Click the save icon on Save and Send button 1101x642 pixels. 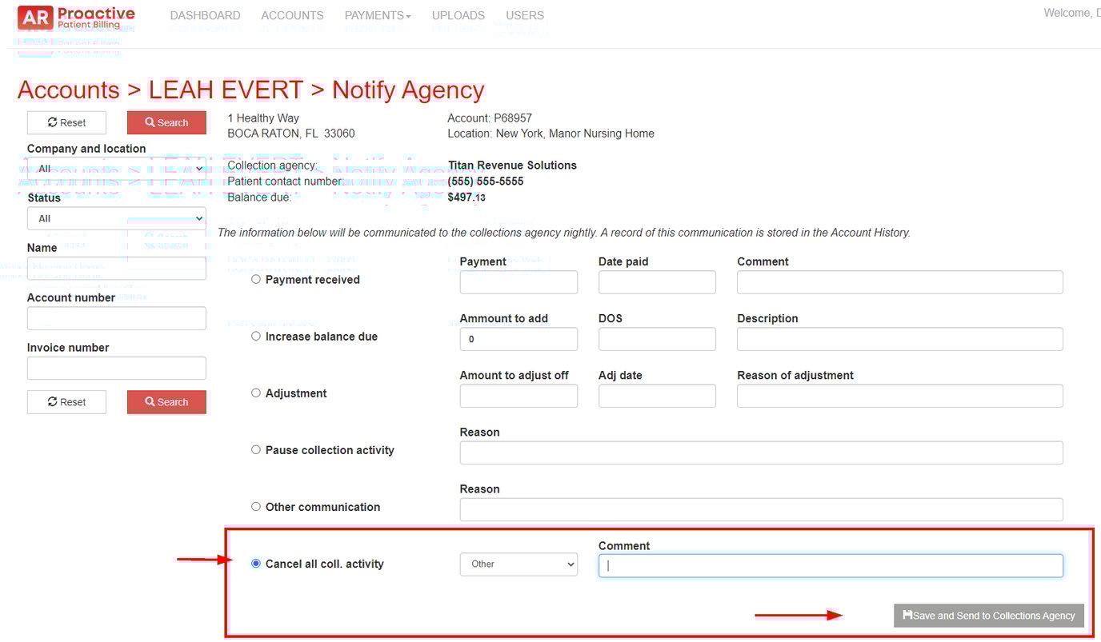(x=907, y=616)
